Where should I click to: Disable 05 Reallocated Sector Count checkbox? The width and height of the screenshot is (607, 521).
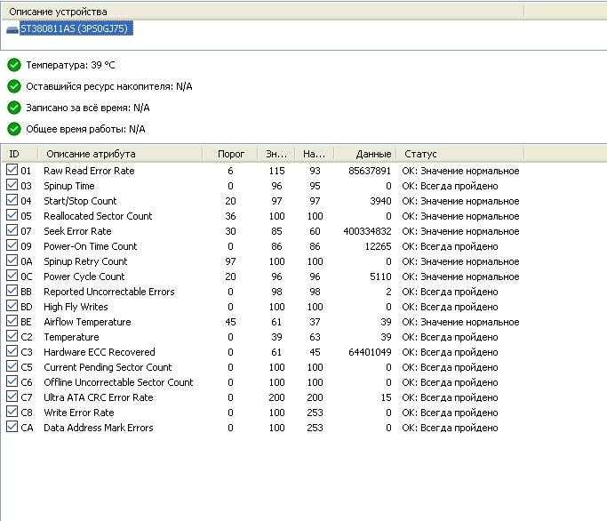pyautogui.click(x=12, y=215)
